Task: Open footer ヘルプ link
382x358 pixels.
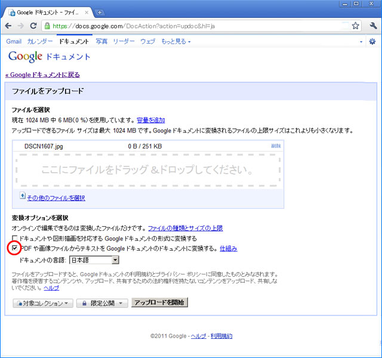Action: tap(198, 336)
